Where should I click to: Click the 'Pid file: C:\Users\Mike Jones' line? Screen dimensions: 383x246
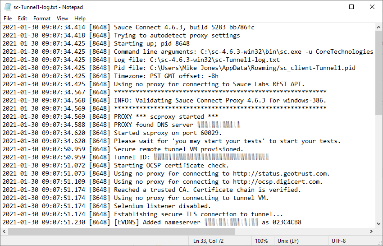179,68
